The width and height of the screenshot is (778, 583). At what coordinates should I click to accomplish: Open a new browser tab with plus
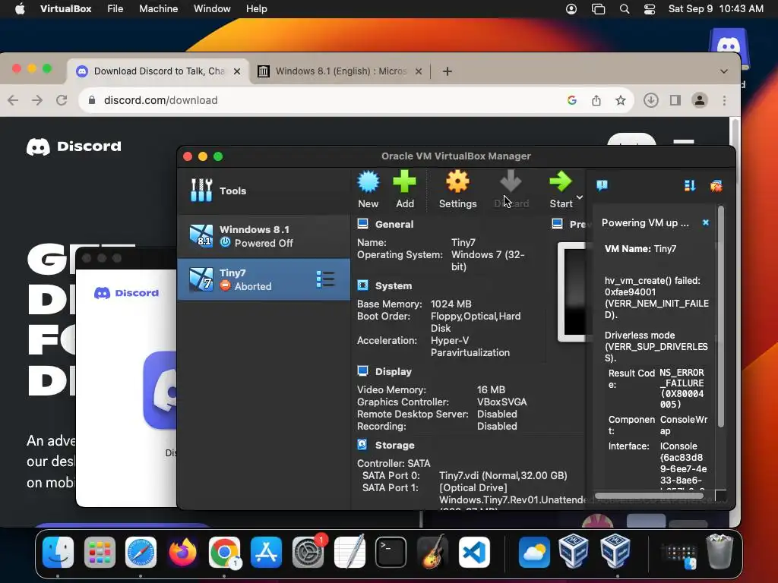pos(447,71)
